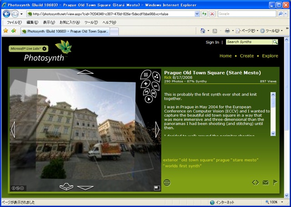Click the prague tag

(x=223, y=160)
